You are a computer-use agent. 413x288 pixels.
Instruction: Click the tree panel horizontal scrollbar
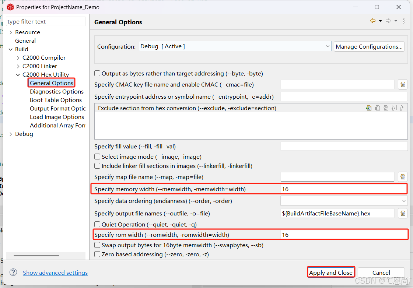click(x=36, y=255)
